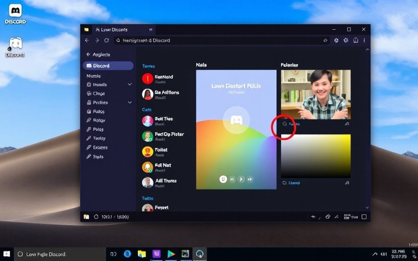Open the purple app on the taskbar
This screenshot has height=261, width=418.
156,254
